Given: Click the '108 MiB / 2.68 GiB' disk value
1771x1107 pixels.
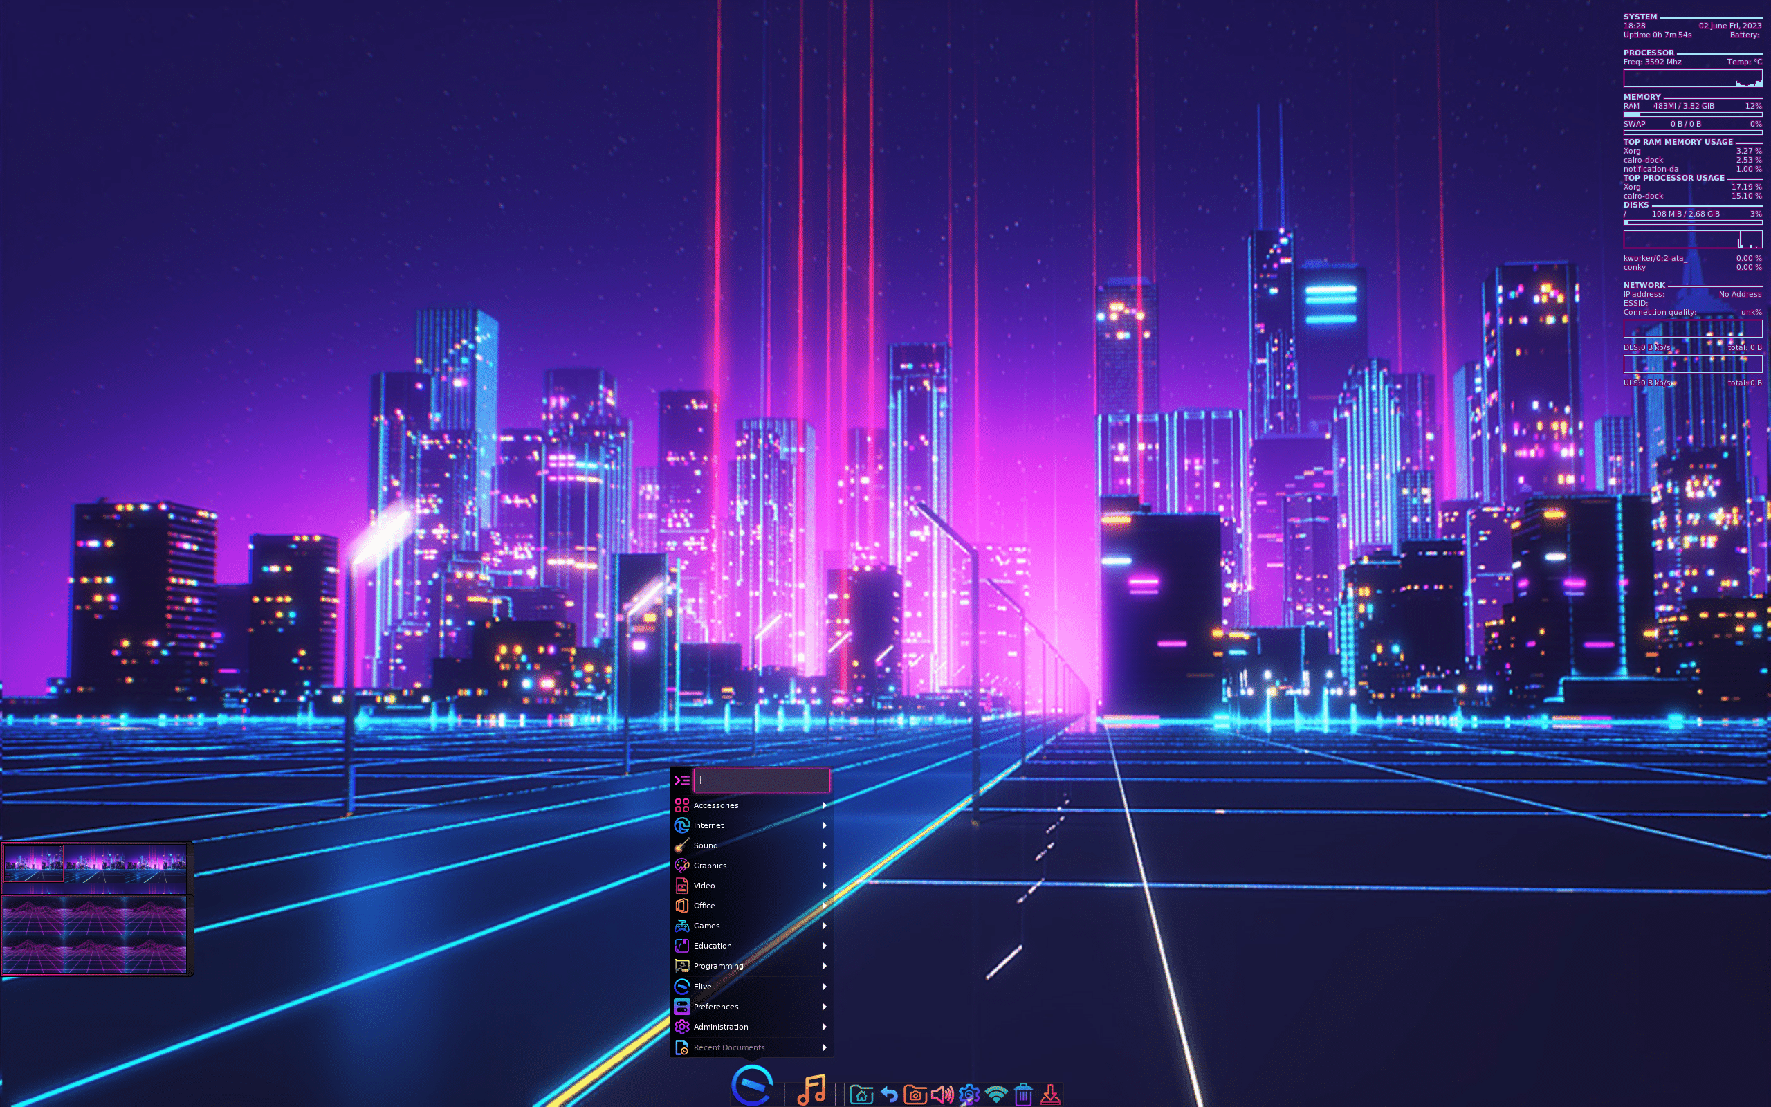Looking at the screenshot, I should point(1685,214).
